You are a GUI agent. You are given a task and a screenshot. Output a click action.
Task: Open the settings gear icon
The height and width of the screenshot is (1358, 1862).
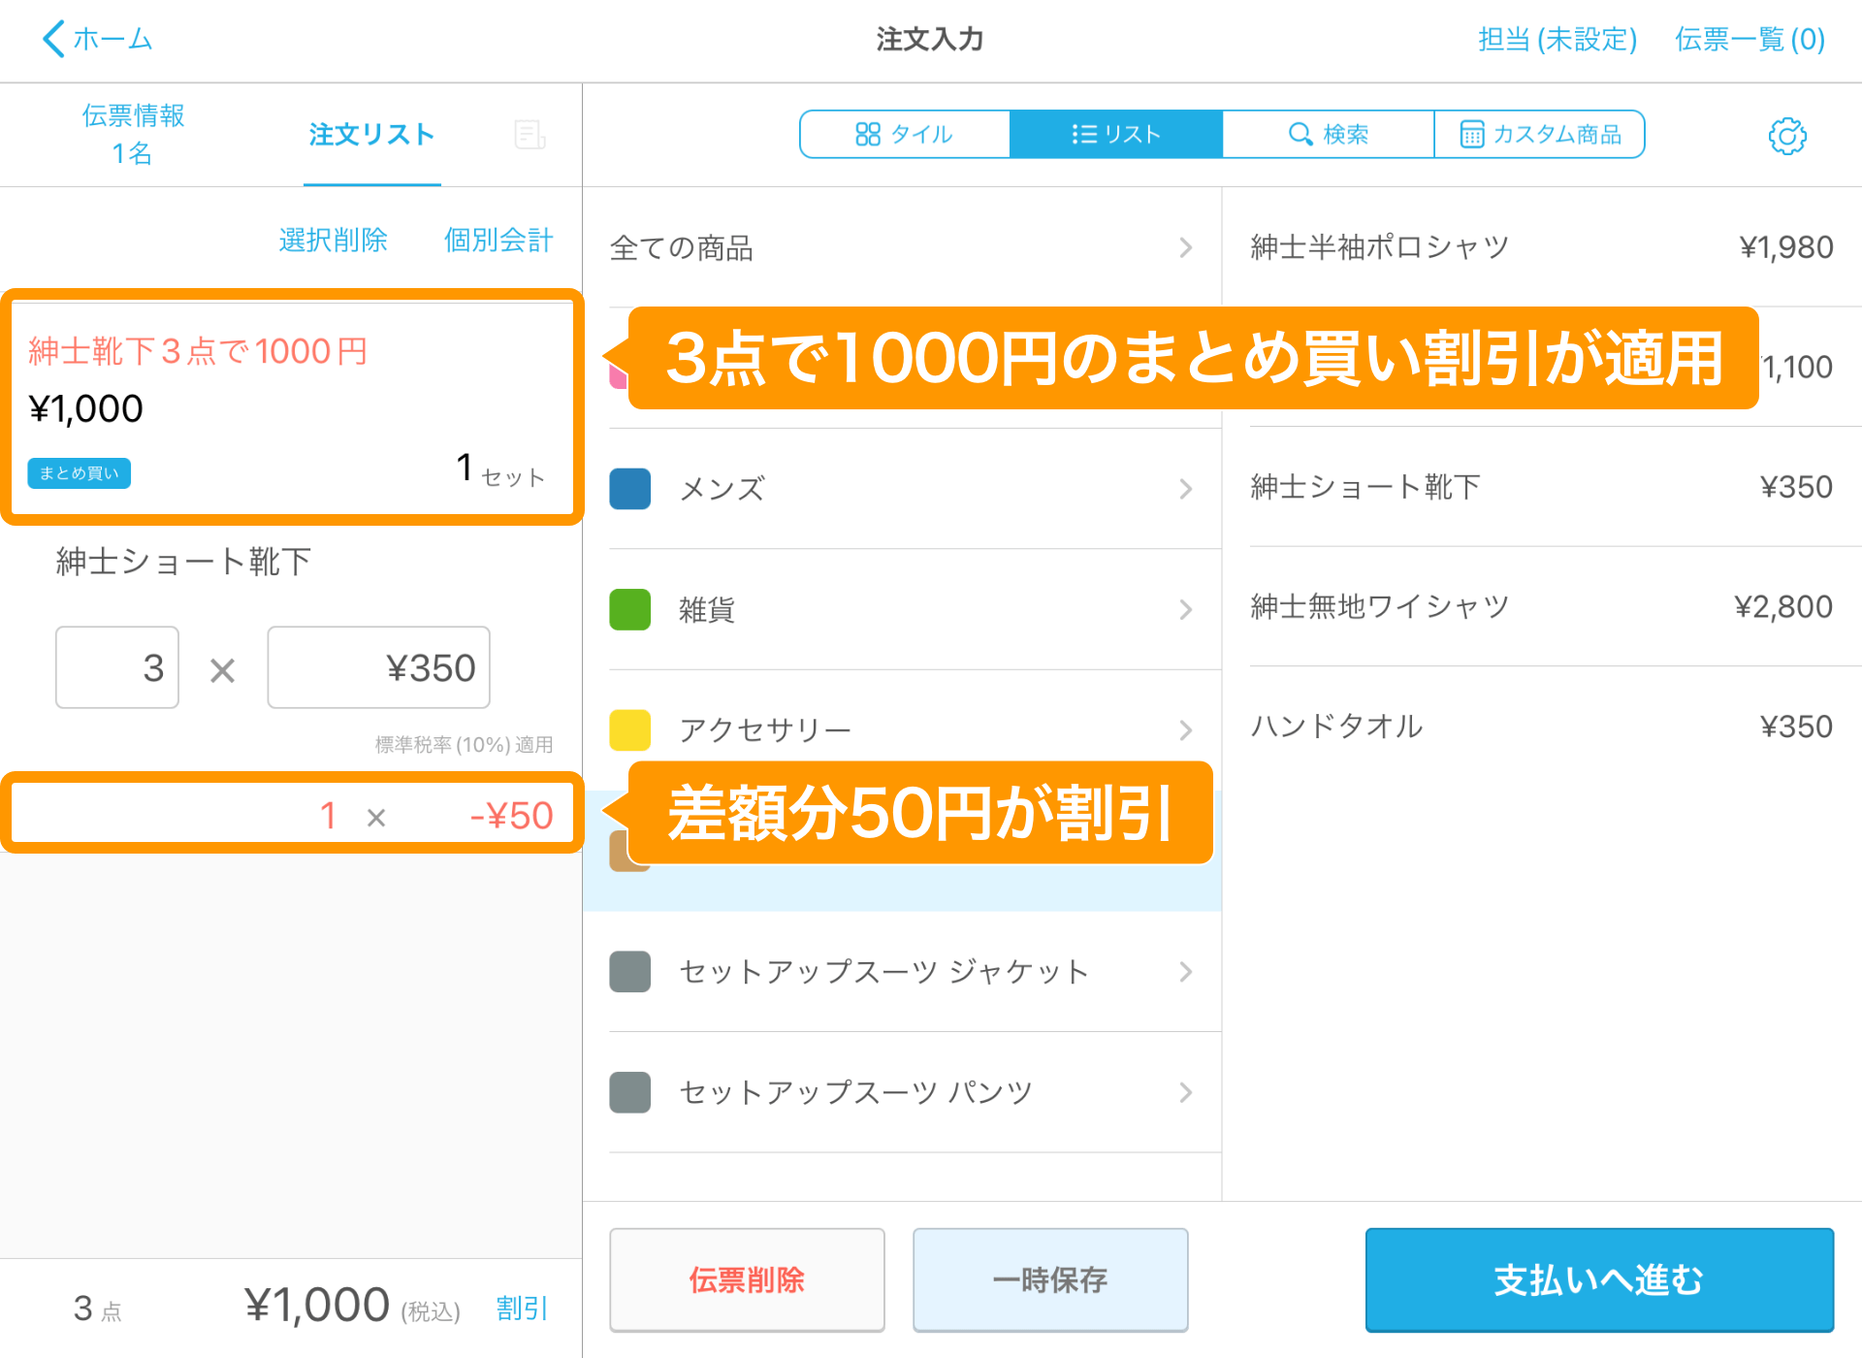[x=1786, y=136]
